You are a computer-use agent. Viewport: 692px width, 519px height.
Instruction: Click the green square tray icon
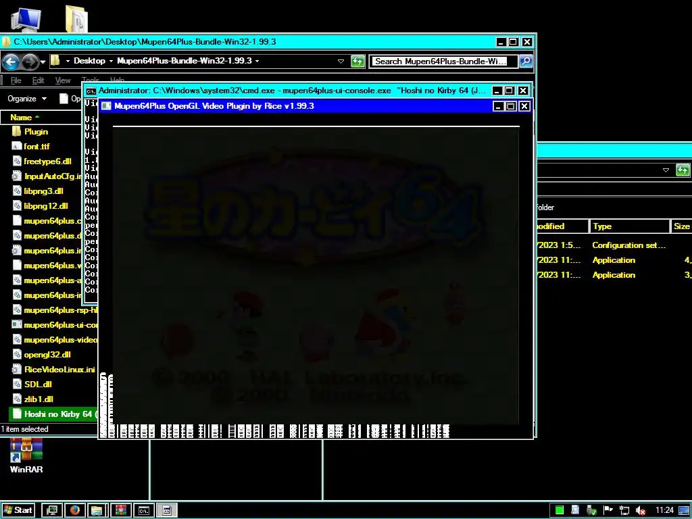[559, 510]
